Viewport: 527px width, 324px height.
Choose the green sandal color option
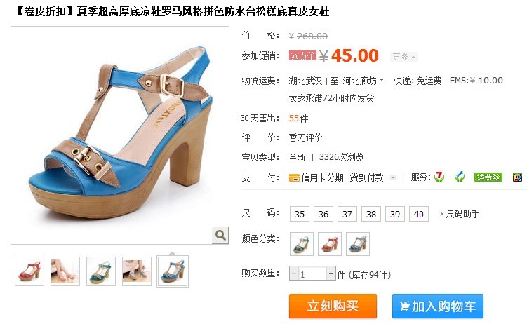tap(302, 244)
